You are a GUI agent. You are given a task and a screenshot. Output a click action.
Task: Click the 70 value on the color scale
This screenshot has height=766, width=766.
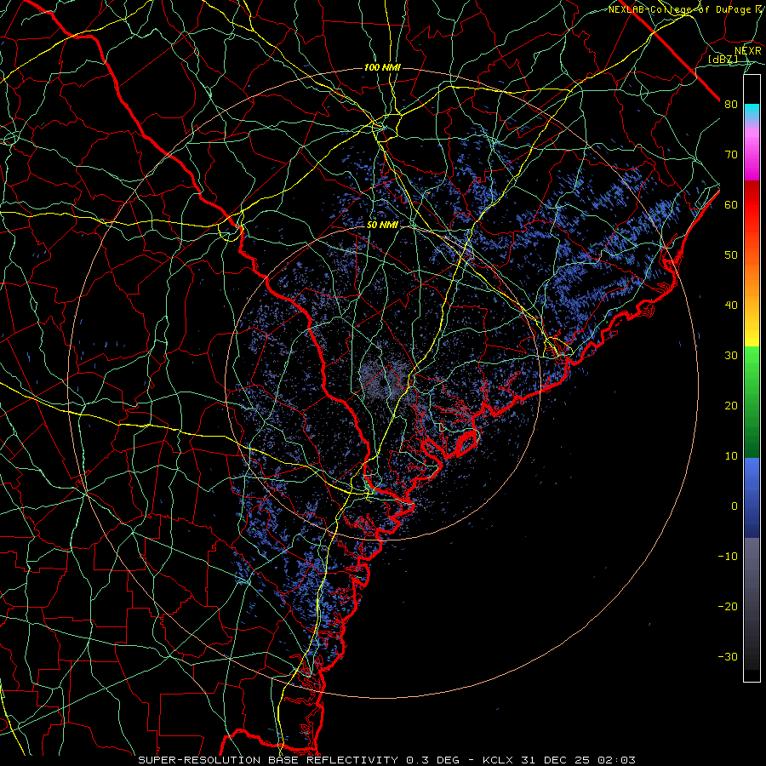731,155
